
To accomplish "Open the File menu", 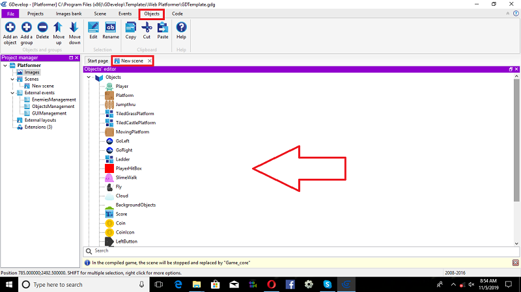I will (10, 14).
